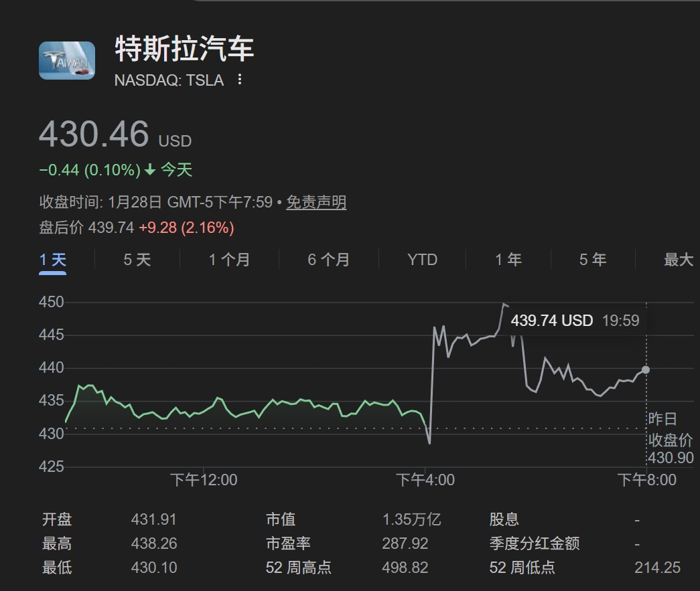Click the 特斯拉汽车 title

tap(184, 49)
